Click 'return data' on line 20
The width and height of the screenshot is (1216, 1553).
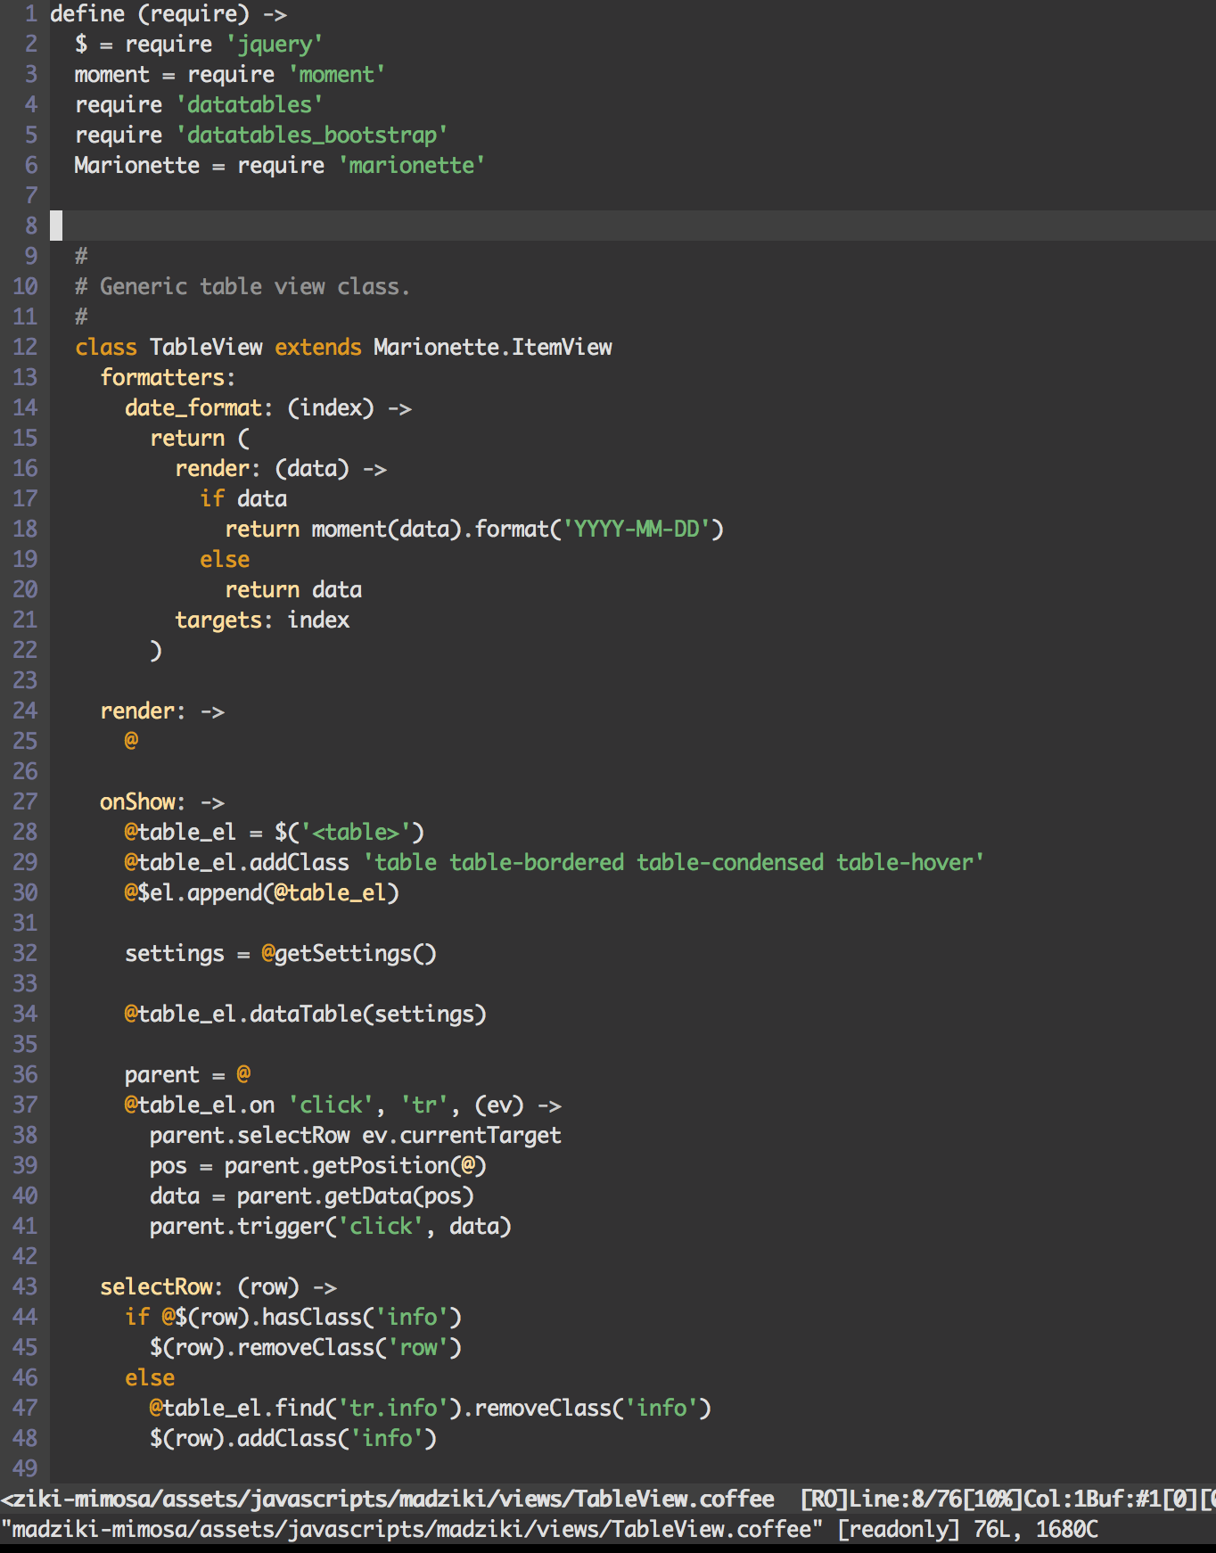tap(293, 590)
